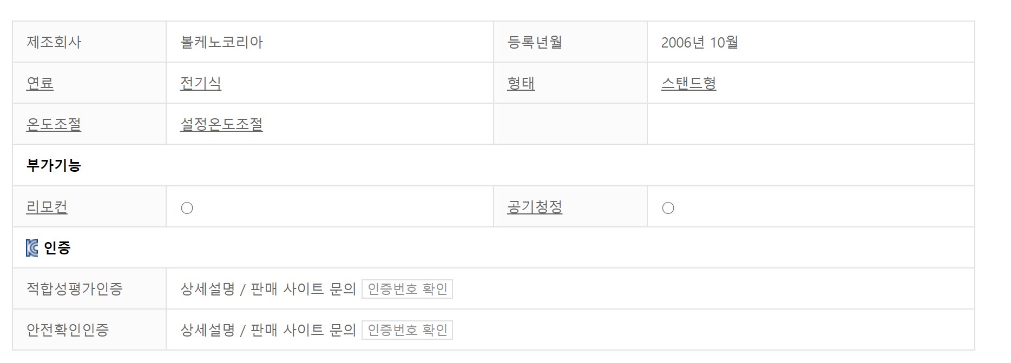Select the 전기식 fuel type link
This screenshot has width=1011, height=363.
coord(200,83)
